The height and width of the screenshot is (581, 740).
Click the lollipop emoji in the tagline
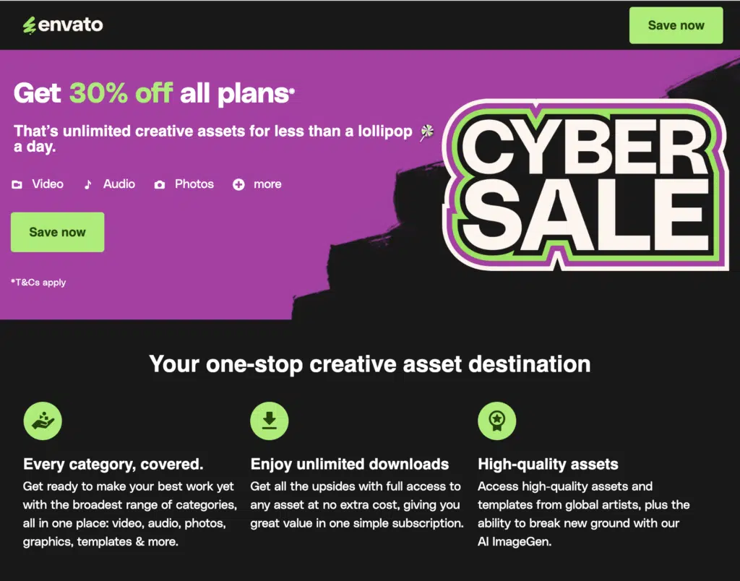point(427,132)
